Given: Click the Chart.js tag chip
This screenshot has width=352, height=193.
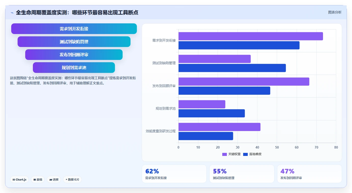Looking at the screenshot, I should (19, 180).
